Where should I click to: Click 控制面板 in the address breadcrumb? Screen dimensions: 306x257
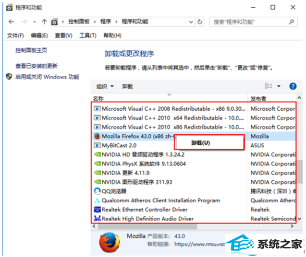[x=79, y=22]
